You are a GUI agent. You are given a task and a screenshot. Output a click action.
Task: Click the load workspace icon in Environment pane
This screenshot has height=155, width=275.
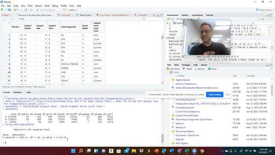pos(168,19)
